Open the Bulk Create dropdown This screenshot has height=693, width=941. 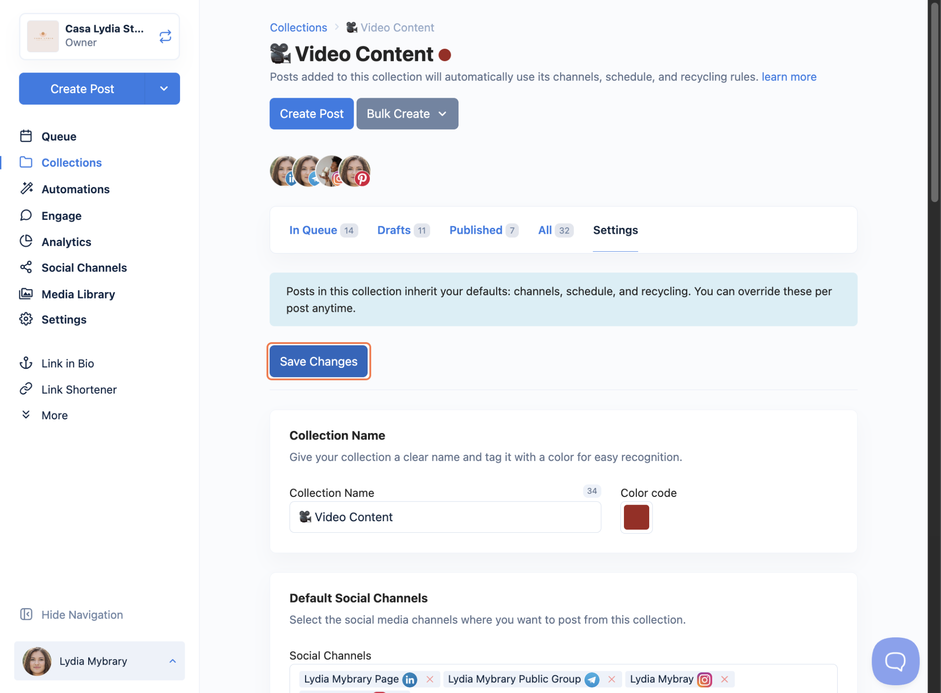click(407, 113)
